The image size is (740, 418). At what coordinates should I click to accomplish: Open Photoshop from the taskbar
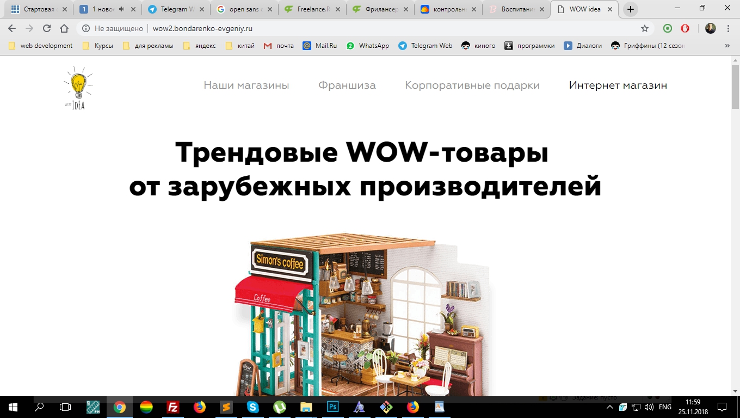tap(332, 407)
